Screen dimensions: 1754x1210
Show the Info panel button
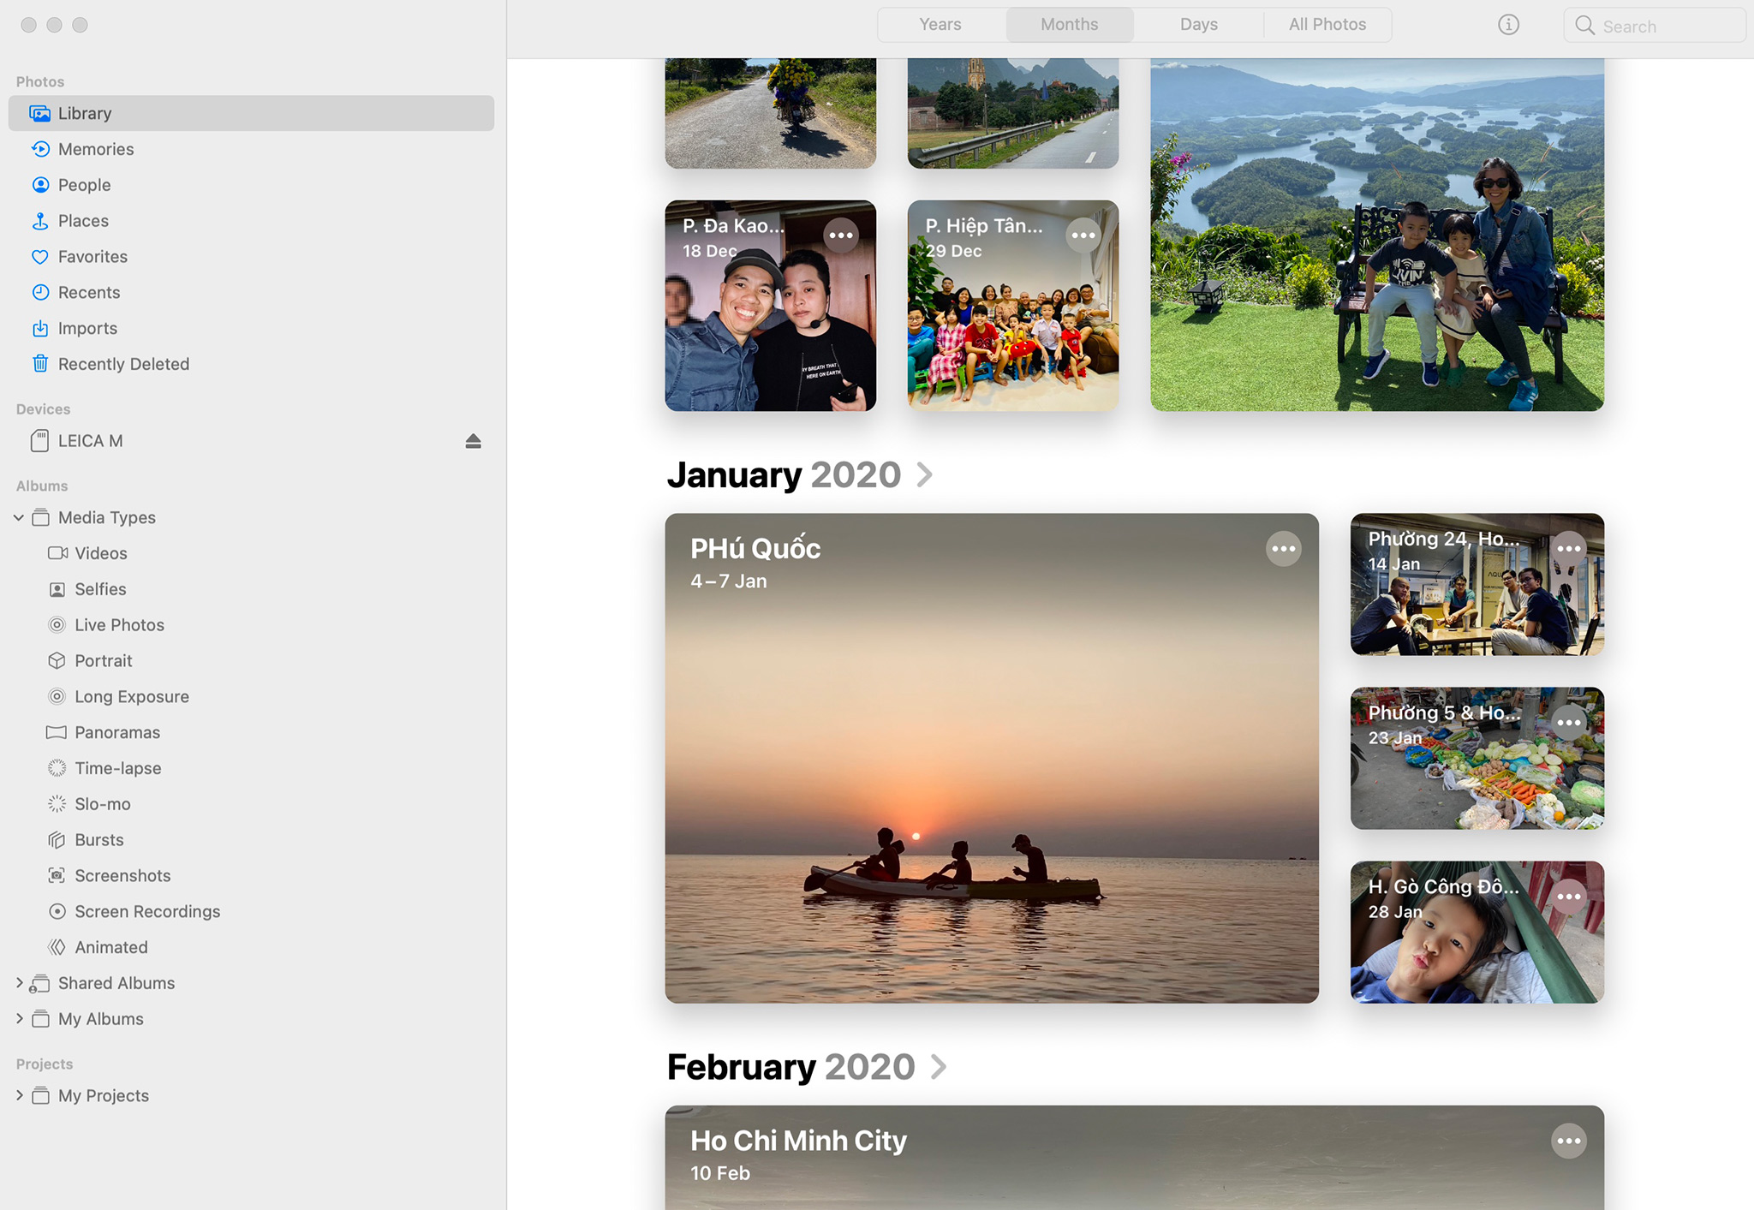coord(1508,25)
